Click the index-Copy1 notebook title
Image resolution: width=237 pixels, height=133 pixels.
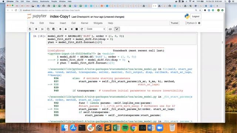coord(60,16)
